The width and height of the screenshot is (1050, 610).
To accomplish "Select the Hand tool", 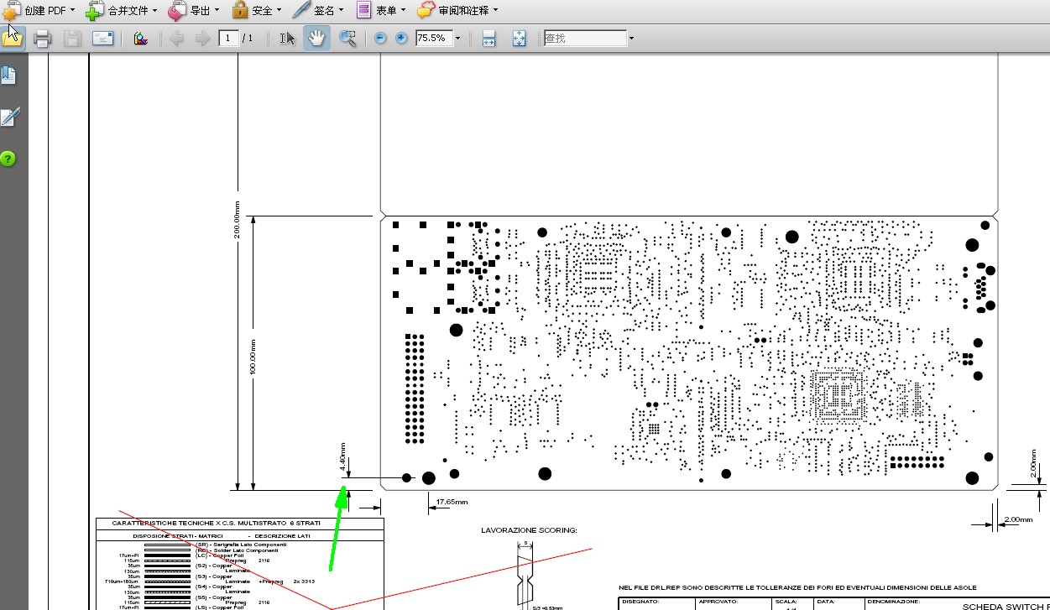I will coord(316,38).
